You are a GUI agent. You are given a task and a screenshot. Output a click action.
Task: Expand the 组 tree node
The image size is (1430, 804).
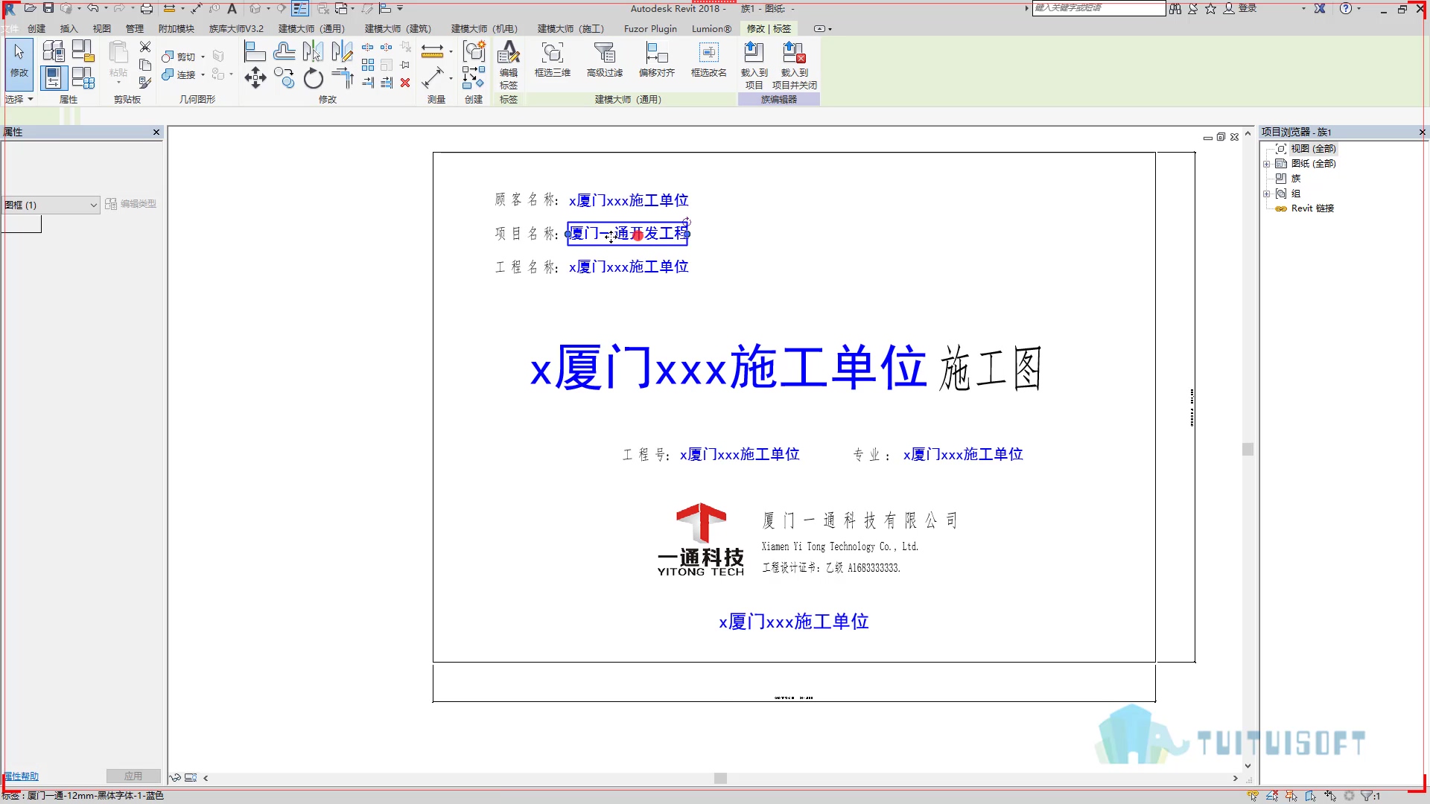1266,194
